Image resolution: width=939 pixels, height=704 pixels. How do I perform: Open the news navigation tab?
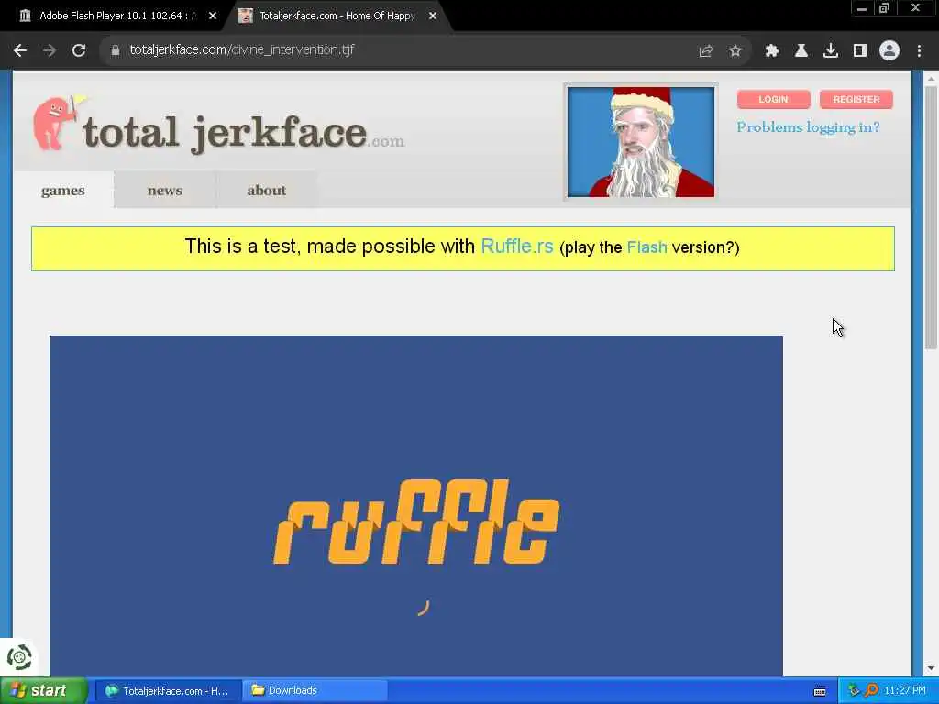pyautogui.click(x=165, y=191)
